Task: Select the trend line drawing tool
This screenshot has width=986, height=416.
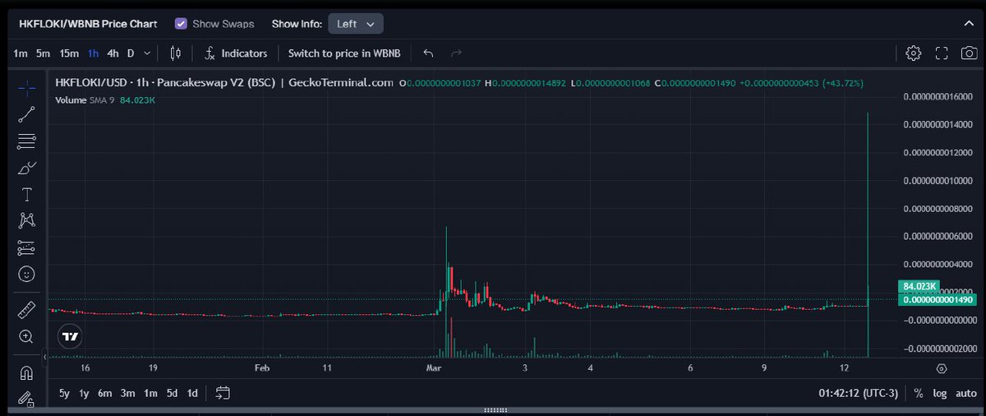Action: pos(26,114)
